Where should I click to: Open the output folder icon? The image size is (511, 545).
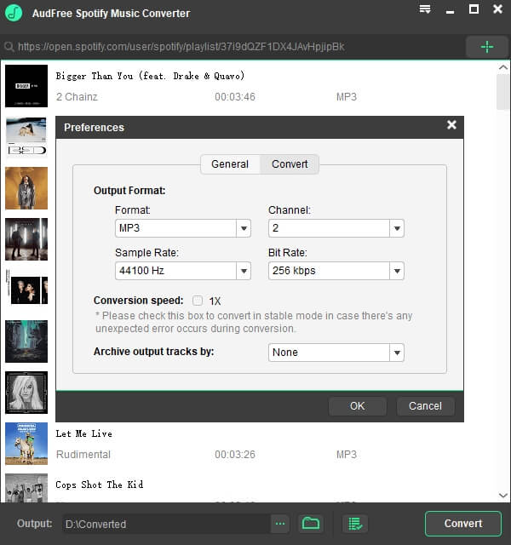pos(311,524)
